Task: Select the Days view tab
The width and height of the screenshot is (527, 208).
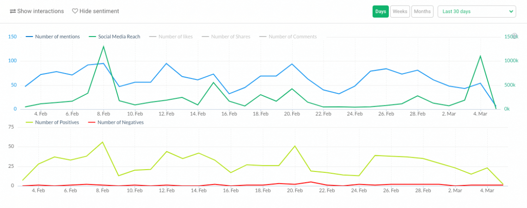Action: [380, 12]
